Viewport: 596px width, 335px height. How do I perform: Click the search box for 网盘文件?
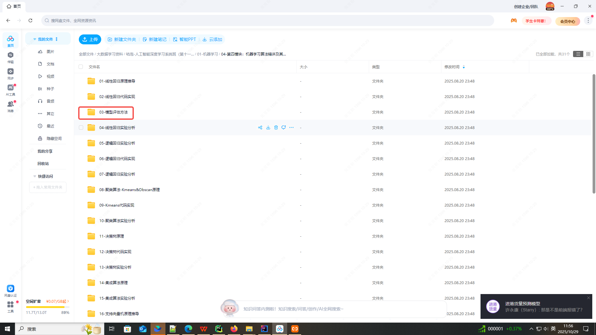(x=267, y=20)
